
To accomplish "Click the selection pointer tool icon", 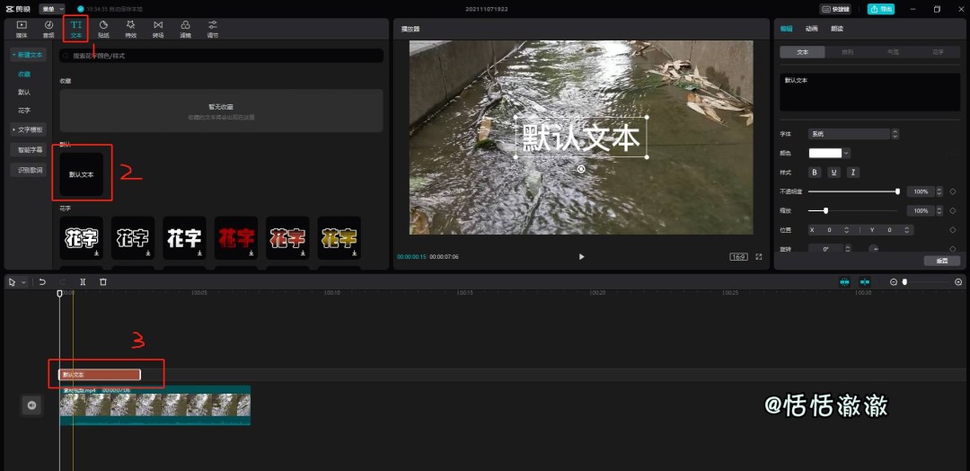I will (12, 281).
